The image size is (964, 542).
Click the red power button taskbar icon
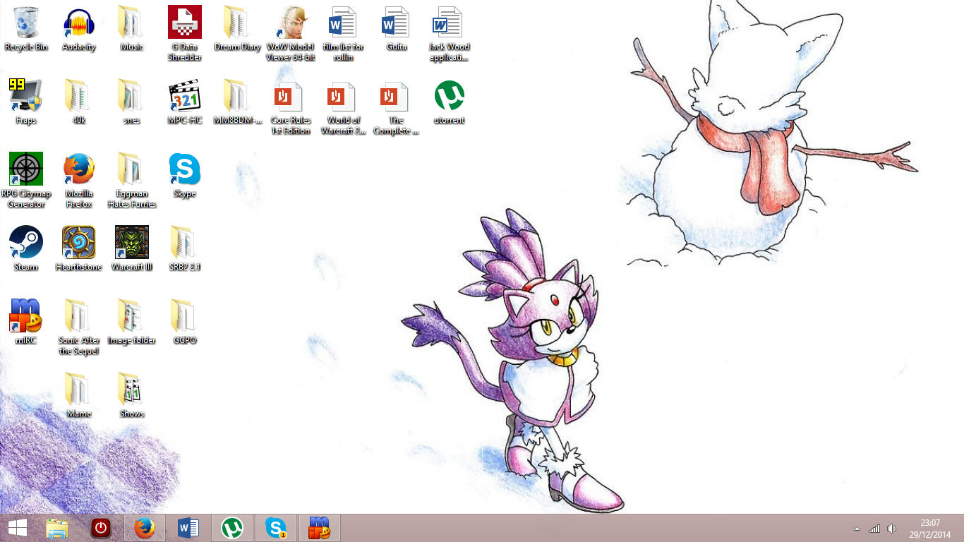(101, 528)
